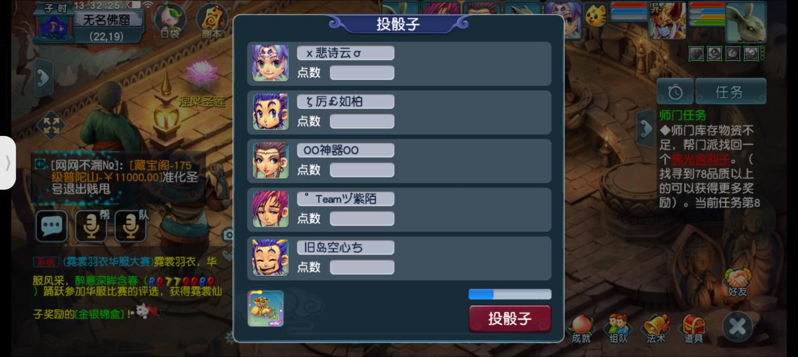This screenshot has width=798, height=357.
Task: Expand the gray edge handle at far left
Action: click(7, 163)
